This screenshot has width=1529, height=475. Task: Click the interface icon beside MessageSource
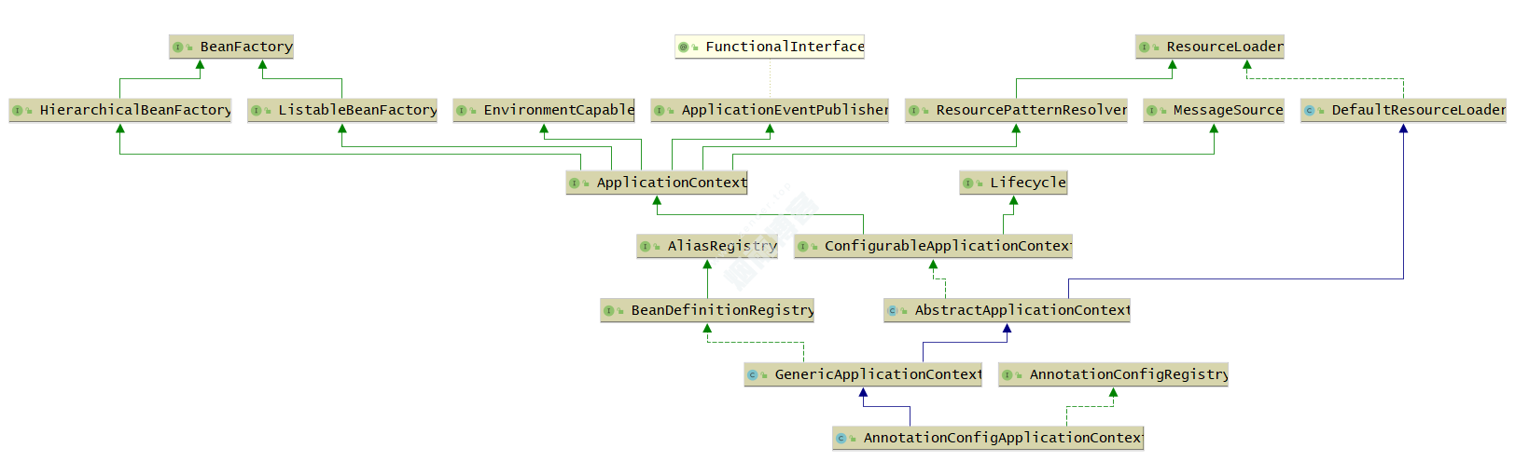[x=1152, y=110]
